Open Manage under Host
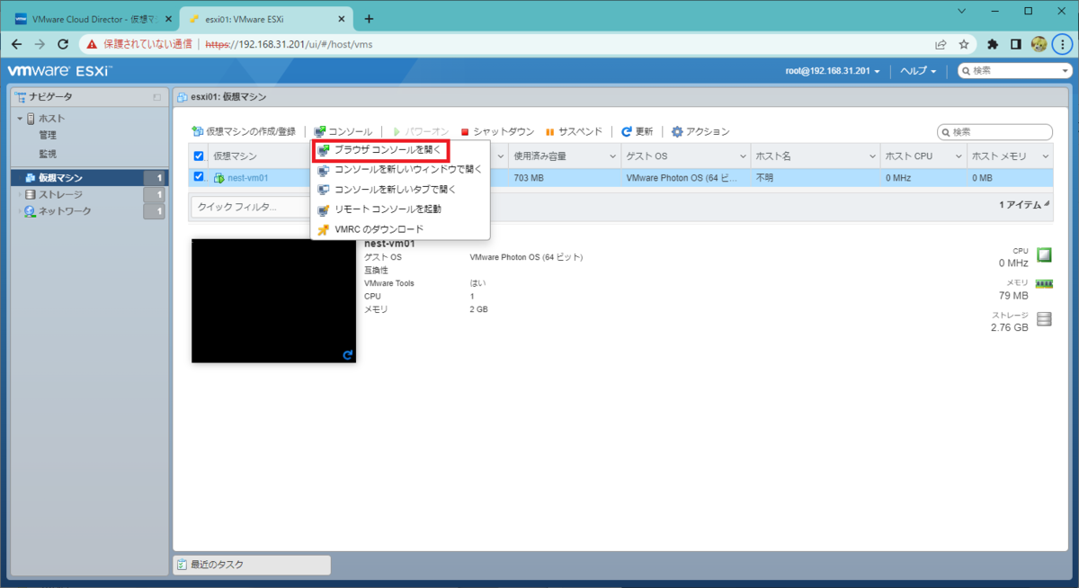Image resolution: width=1079 pixels, height=588 pixels. [x=48, y=136]
